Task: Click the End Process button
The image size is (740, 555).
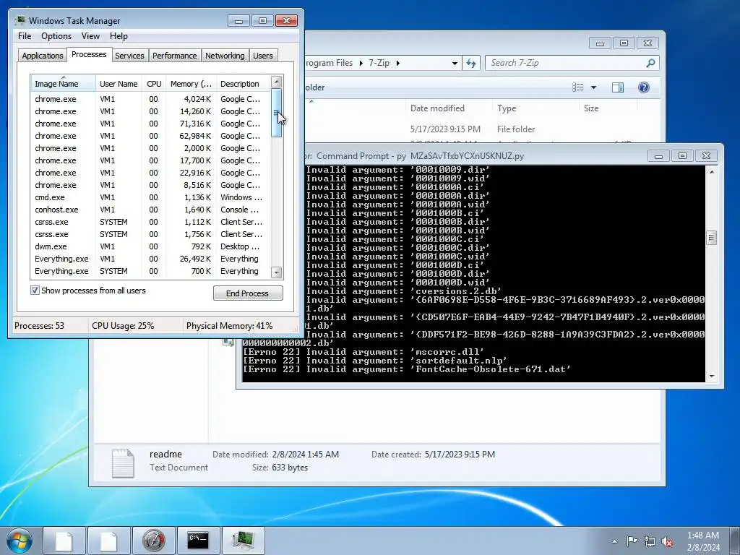Action: click(x=248, y=293)
